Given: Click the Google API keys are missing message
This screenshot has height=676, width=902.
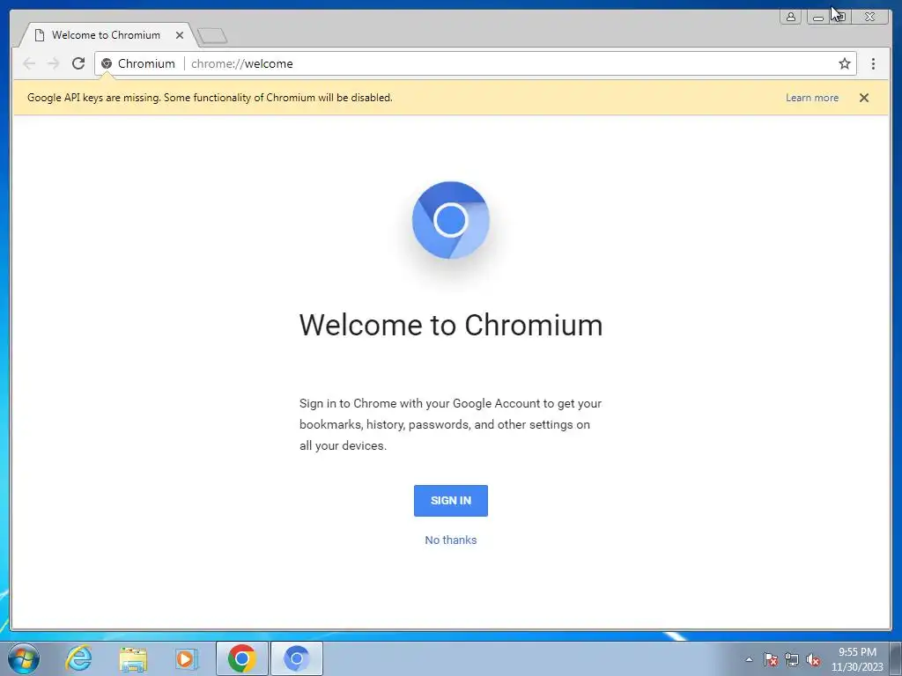Looking at the screenshot, I should 210,98.
